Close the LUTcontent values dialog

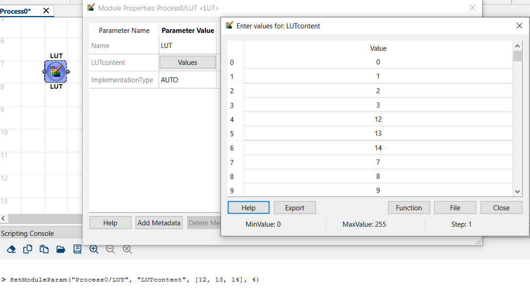pos(501,207)
